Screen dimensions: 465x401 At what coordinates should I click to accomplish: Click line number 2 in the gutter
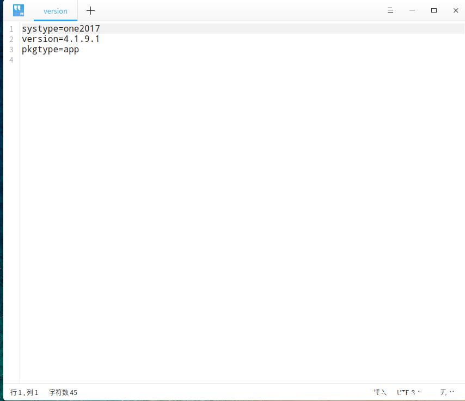click(x=11, y=39)
